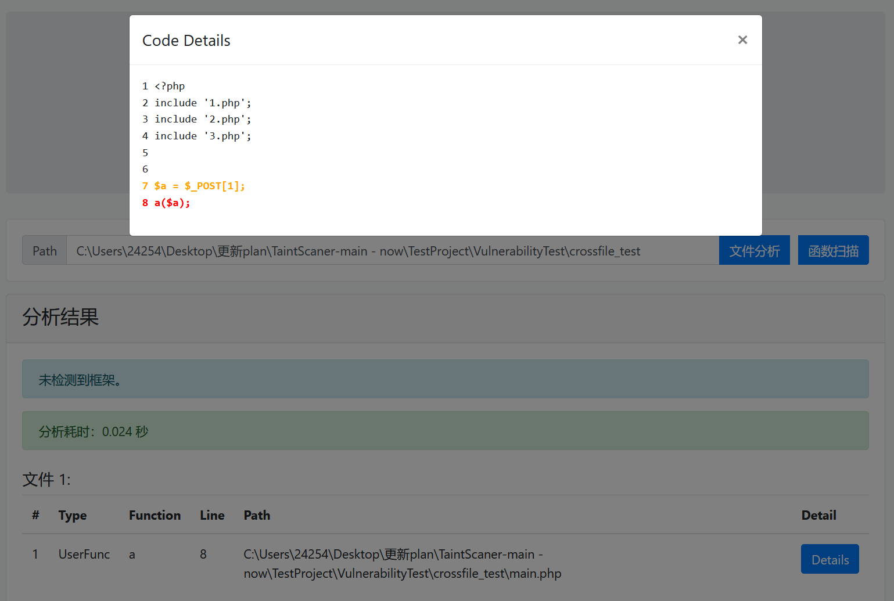This screenshot has height=601, width=894.
Task: Click the Function column header
Action: [155, 515]
